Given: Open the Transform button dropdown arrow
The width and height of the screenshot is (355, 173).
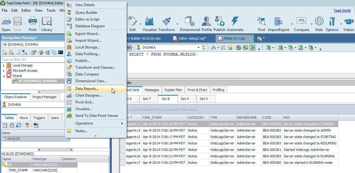Looking at the screenshot, I should (178, 24).
